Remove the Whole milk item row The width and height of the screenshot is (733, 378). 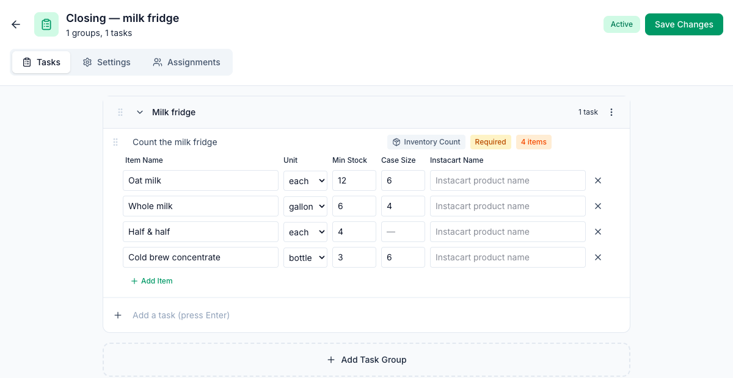598,206
